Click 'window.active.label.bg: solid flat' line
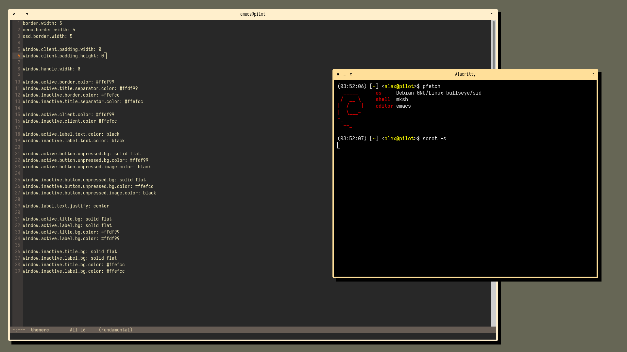This screenshot has height=352, width=627. [x=67, y=225]
